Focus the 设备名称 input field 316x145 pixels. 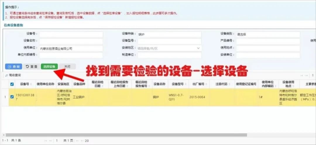click(x=71, y=41)
